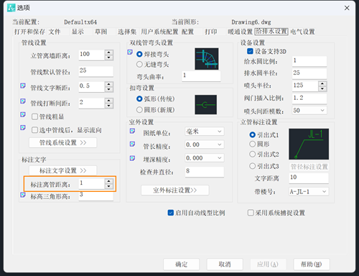The width and height of the screenshot is (359, 276).
Task: Open the 埋深精度 dropdown
Action: tap(205, 158)
